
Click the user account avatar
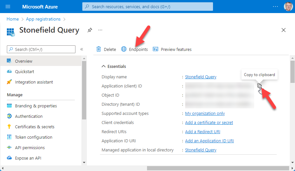coord(288,7)
